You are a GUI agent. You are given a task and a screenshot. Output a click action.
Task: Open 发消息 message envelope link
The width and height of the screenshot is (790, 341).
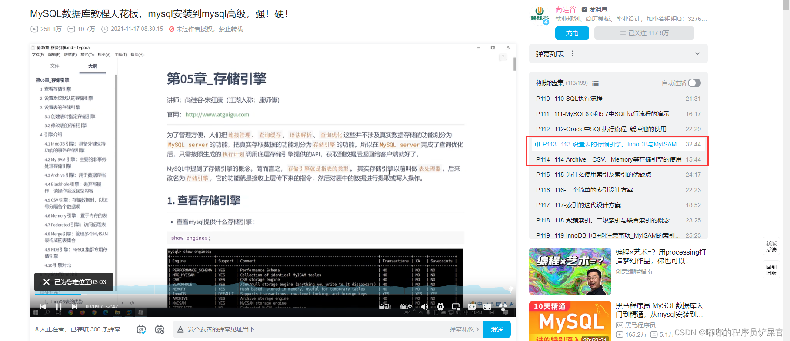coord(594,9)
